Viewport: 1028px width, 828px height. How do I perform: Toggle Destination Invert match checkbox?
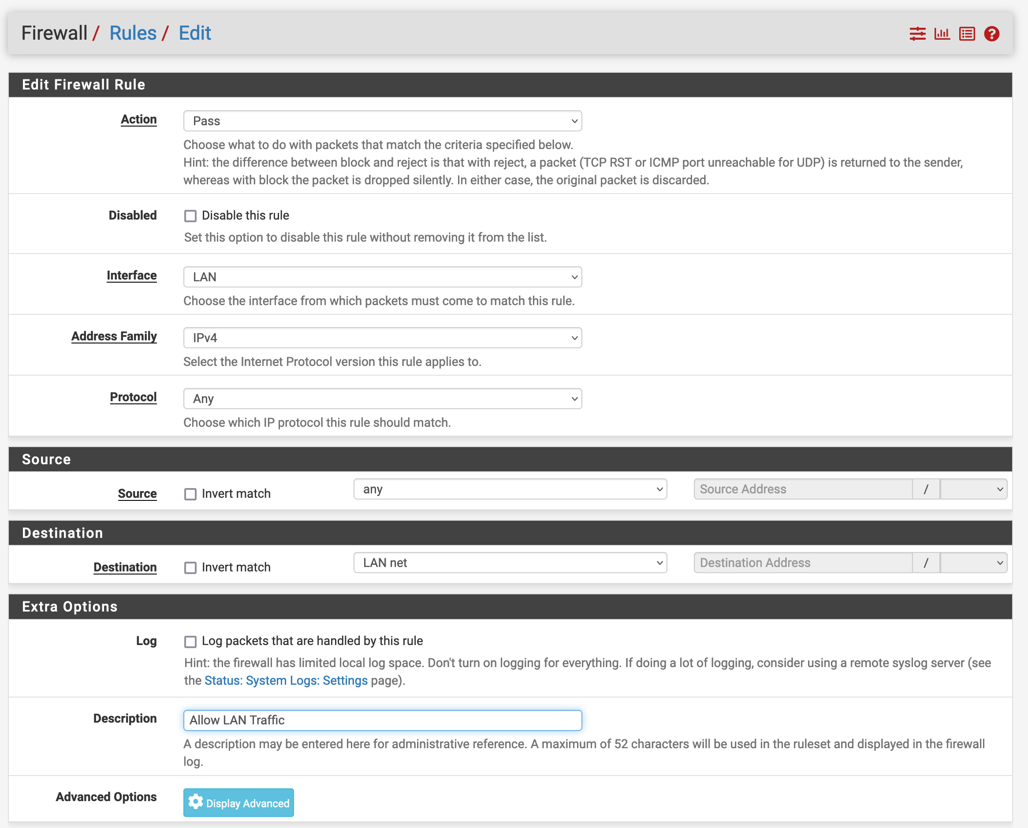(190, 567)
